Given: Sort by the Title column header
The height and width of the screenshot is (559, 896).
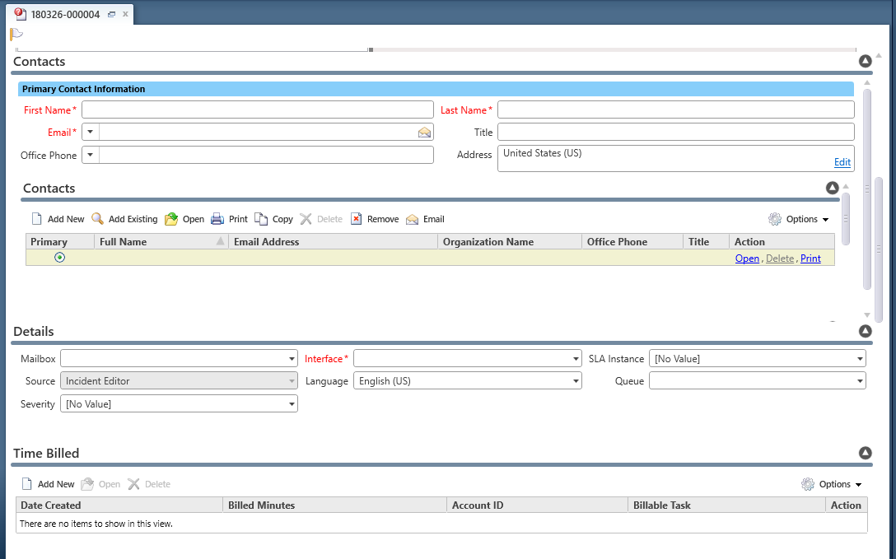Looking at the screenshot, I should coord(706,241).
